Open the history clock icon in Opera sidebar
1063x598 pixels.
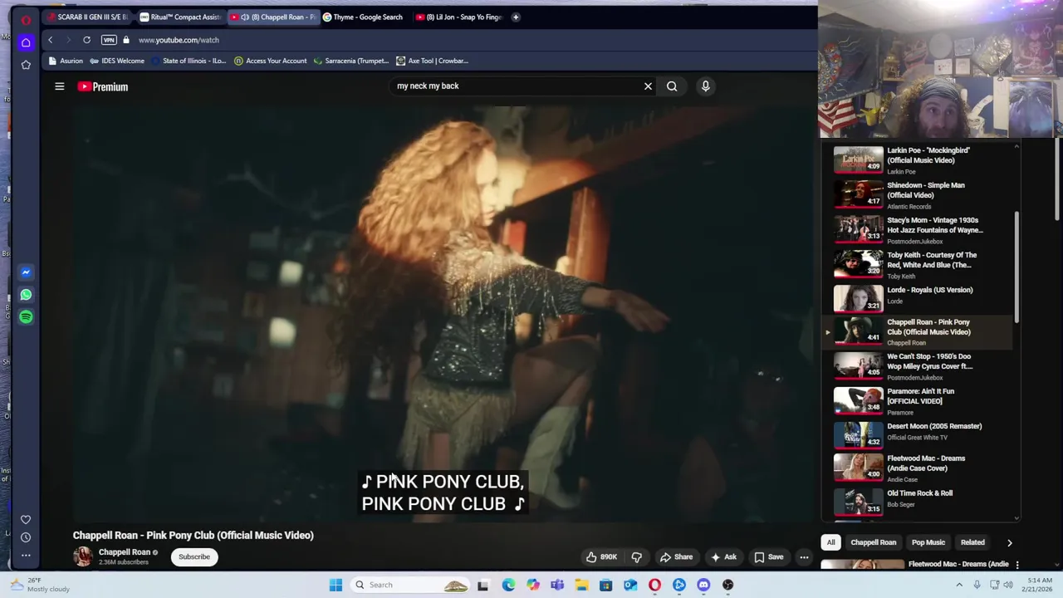pos(26,537)
